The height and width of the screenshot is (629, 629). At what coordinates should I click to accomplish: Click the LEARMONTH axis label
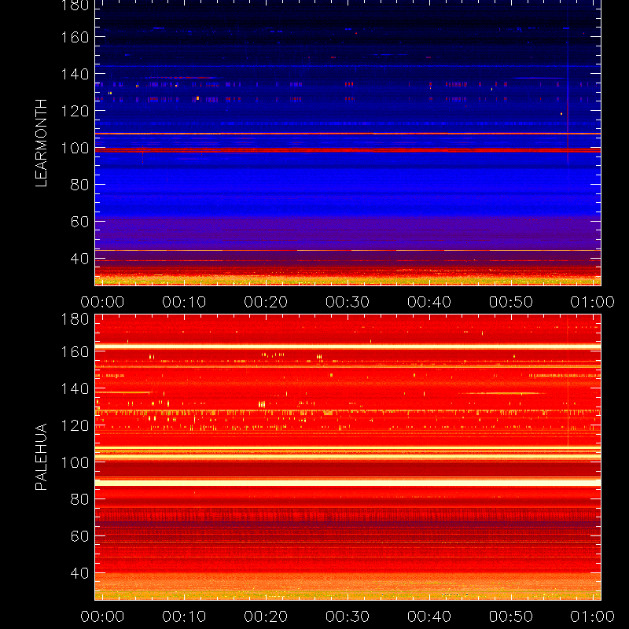[x=41, y=143]
